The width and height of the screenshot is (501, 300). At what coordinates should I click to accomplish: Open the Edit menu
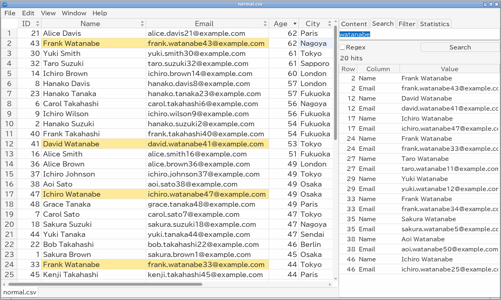coord(28,13)
